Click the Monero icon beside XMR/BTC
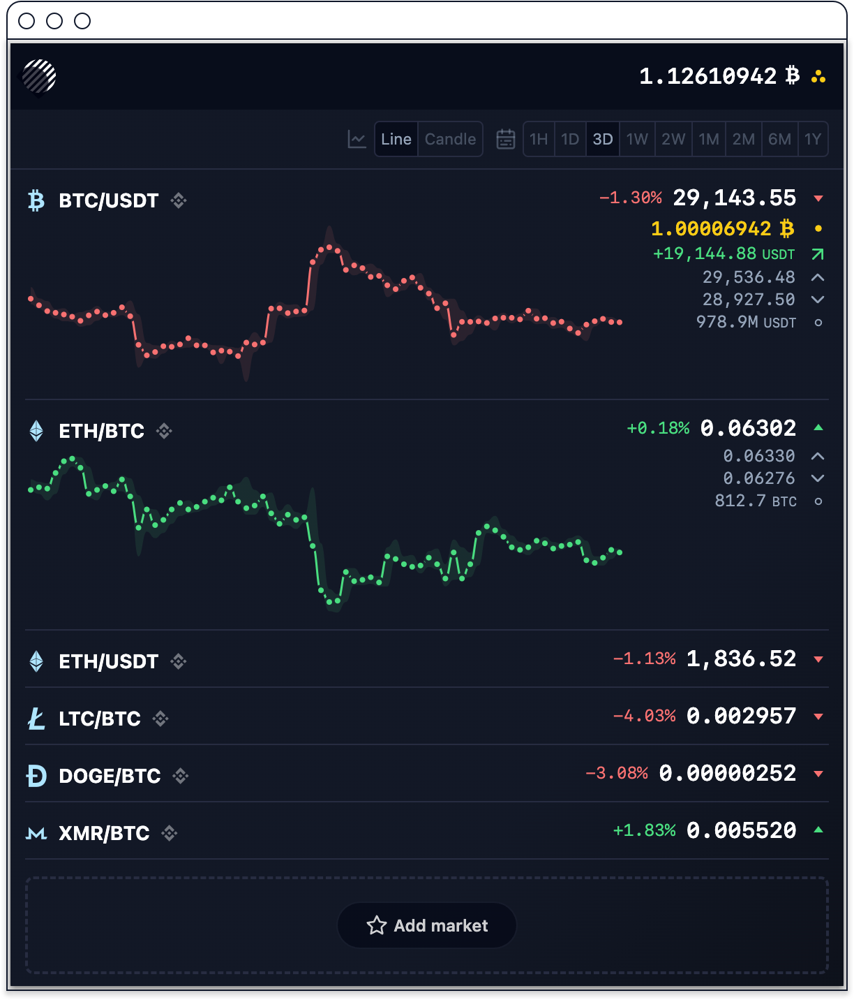The height and width of the screenshot is (1000, 854). coord(36,833)
